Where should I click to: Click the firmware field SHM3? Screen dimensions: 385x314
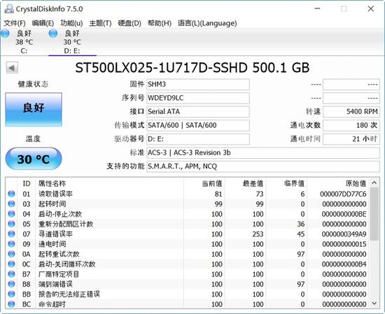coord(198,85)
